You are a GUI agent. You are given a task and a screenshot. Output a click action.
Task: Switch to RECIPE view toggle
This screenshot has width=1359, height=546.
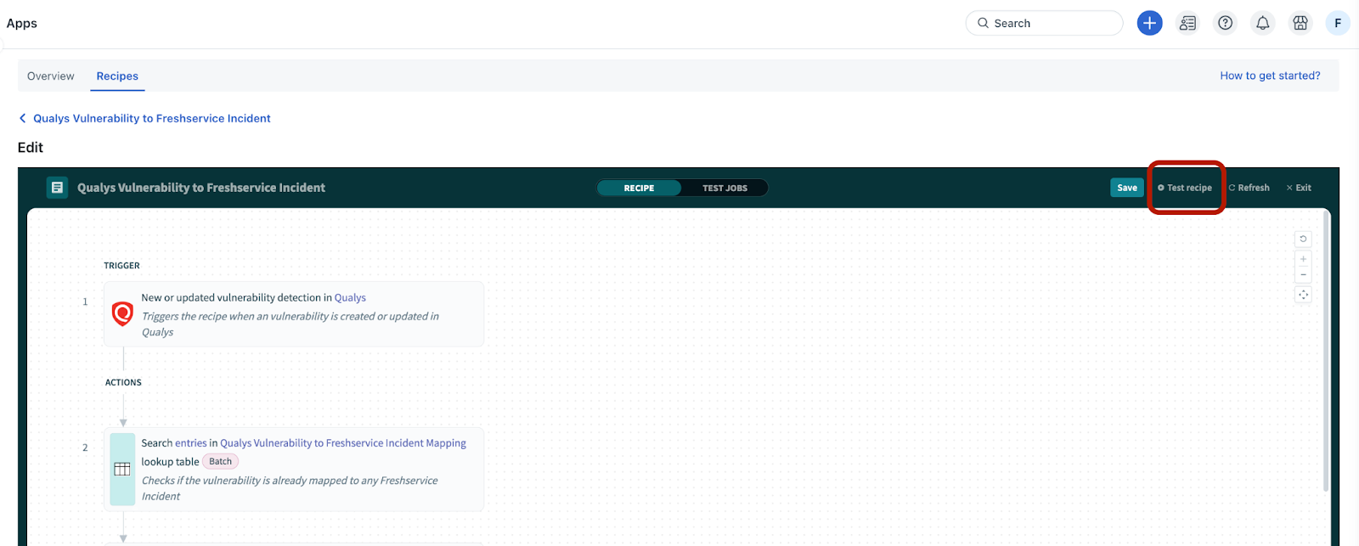click(x=639, y=188)
